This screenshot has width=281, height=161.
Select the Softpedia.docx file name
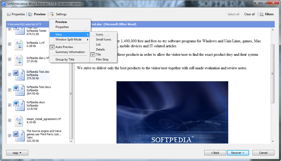[x=36, y=102]
